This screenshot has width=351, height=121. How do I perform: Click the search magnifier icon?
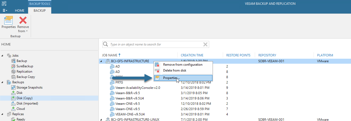coord(106,44)
